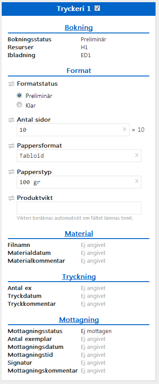Click into the Antal sidor input field

pyautogui.click(x=73, y=130)
